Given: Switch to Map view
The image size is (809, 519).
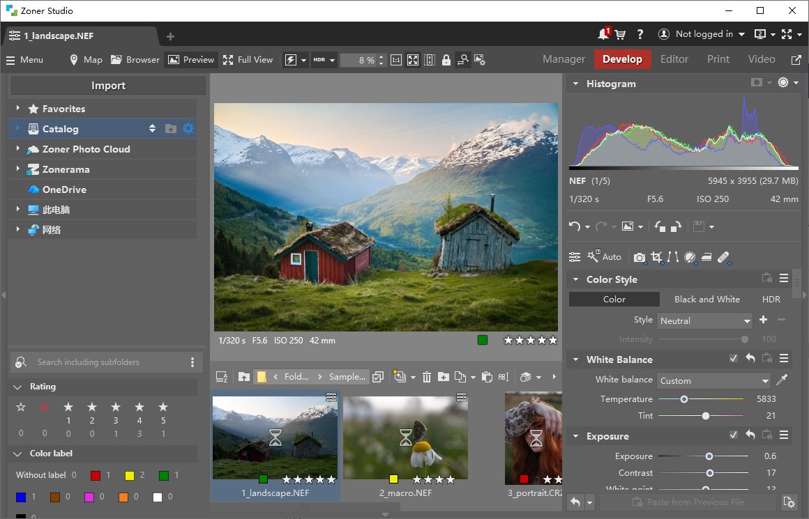Looking at the screenshot, I should (x=86, y=60).
